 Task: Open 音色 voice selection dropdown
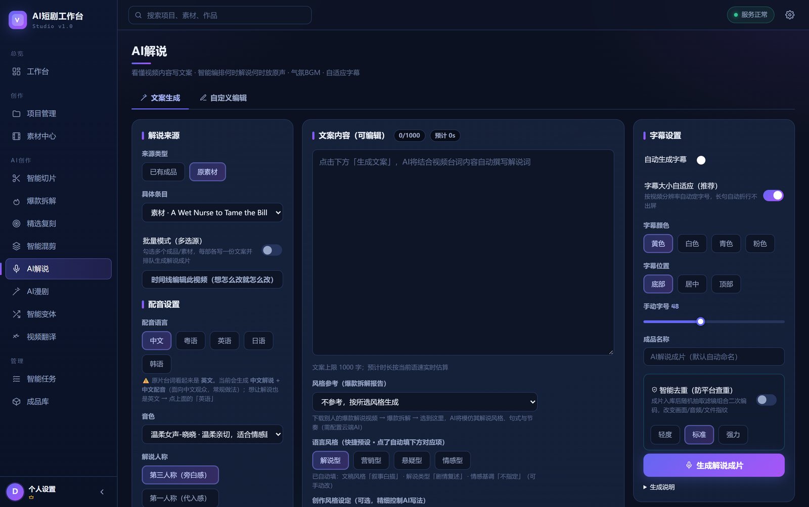212,434
